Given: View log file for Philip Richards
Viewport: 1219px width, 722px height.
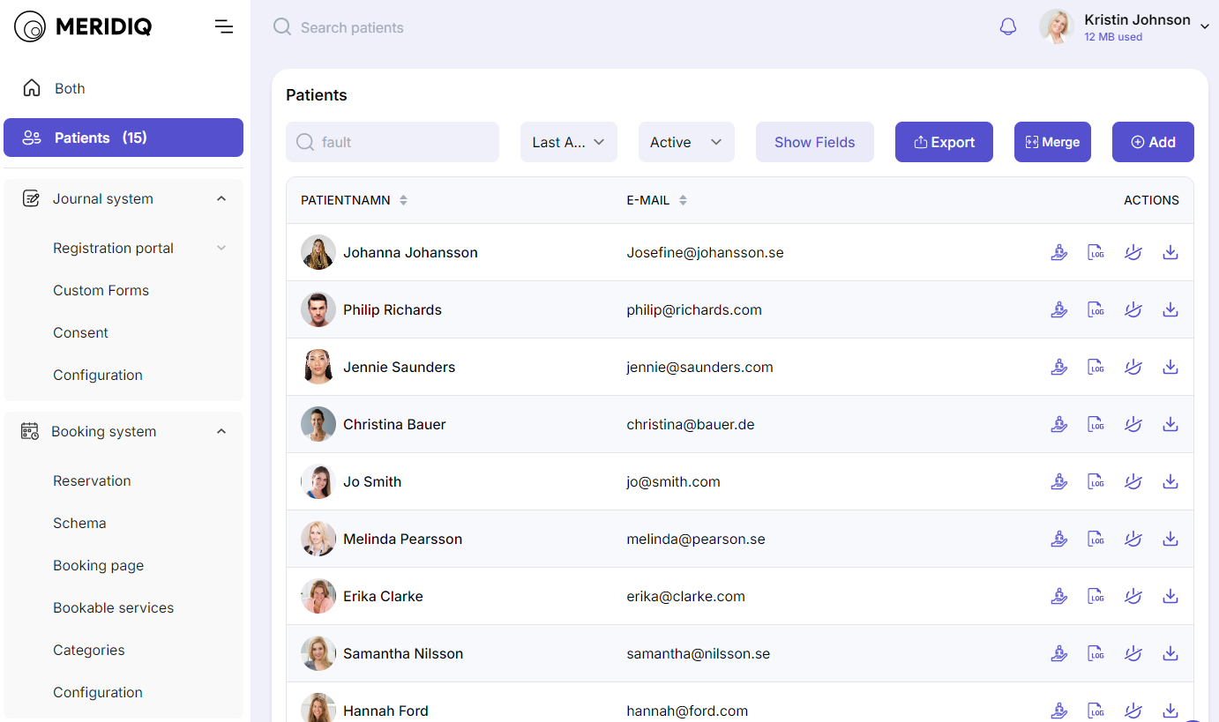Looking at the screenshot, I should 1096,309.
